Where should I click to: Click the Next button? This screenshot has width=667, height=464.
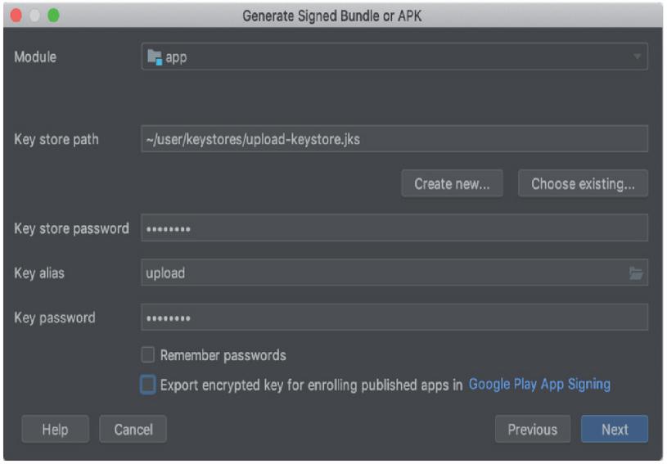[x=615, y=429]
